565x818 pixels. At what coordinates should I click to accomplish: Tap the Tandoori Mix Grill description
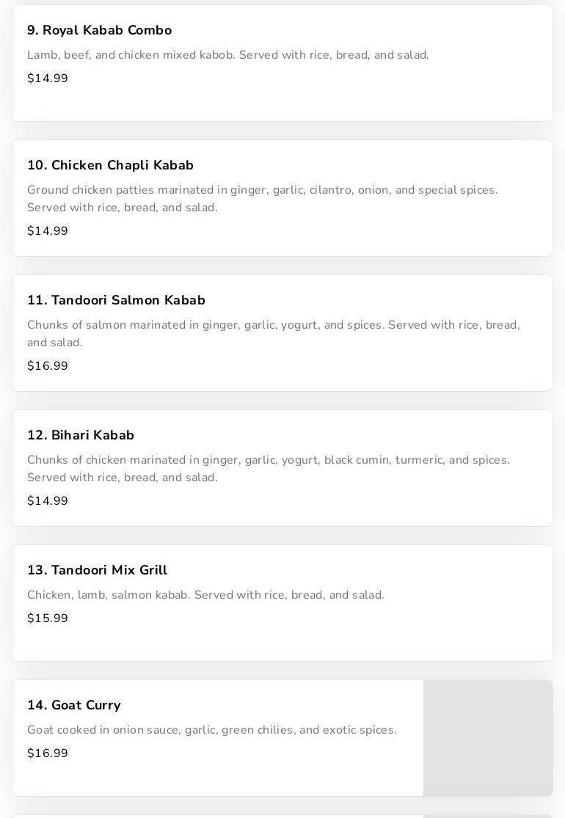(205, 595)
